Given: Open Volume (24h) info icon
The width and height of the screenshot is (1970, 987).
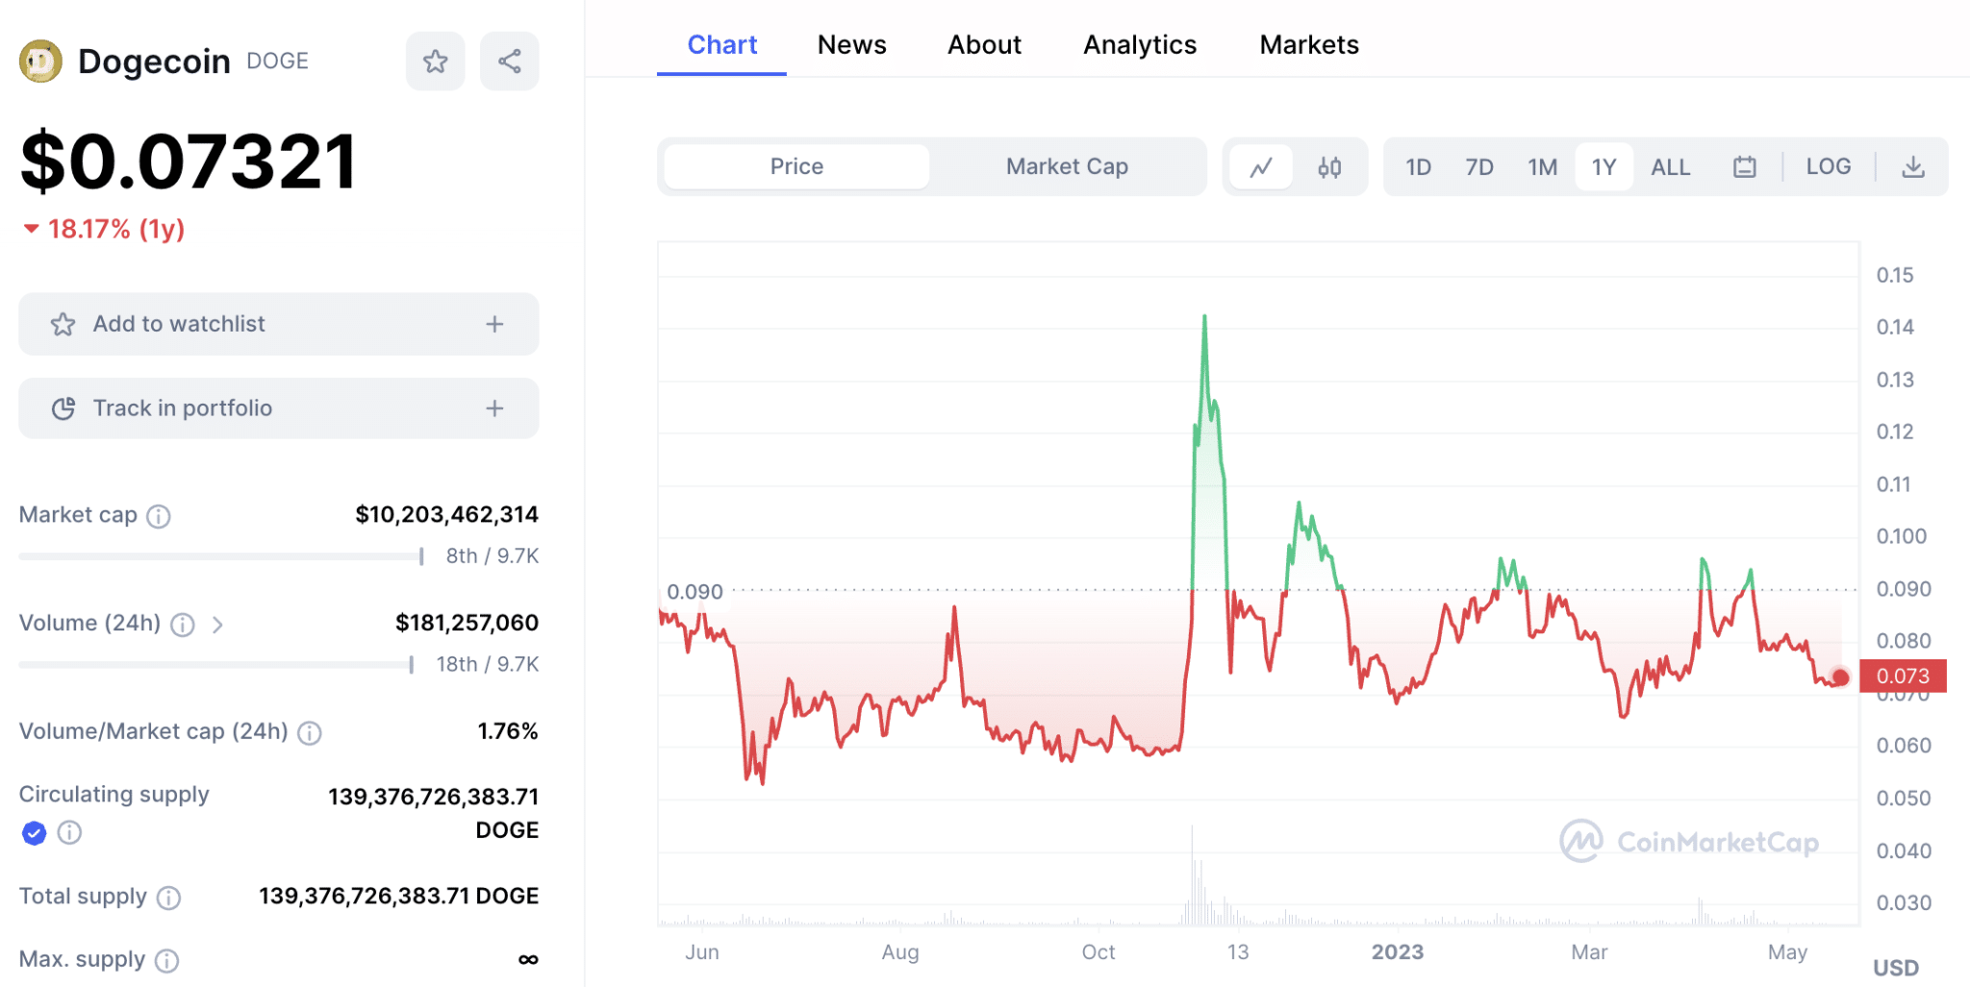Looking at the screenshot, I should pos(183,626).
